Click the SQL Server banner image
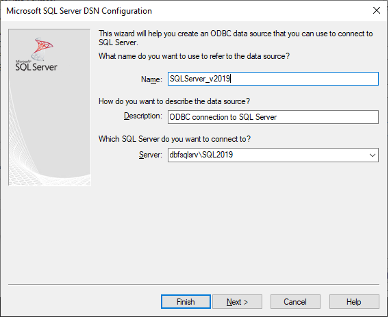The width and height of the screenshot is (389, 317). click(x=49, y=107)
